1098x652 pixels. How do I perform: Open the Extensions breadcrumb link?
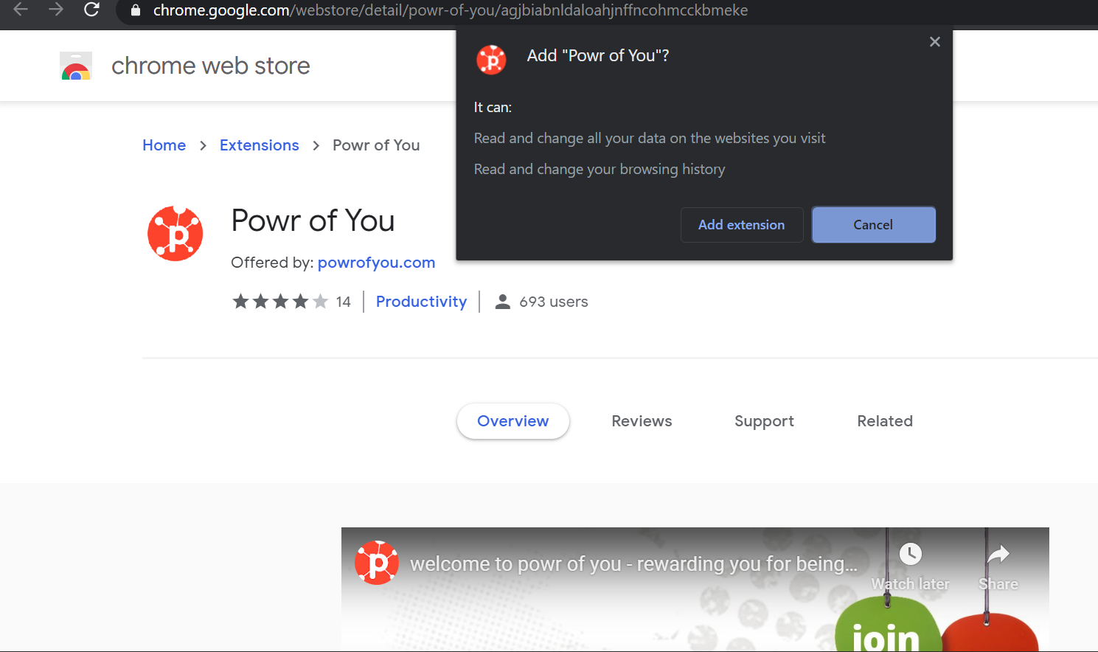coord(260,145)
